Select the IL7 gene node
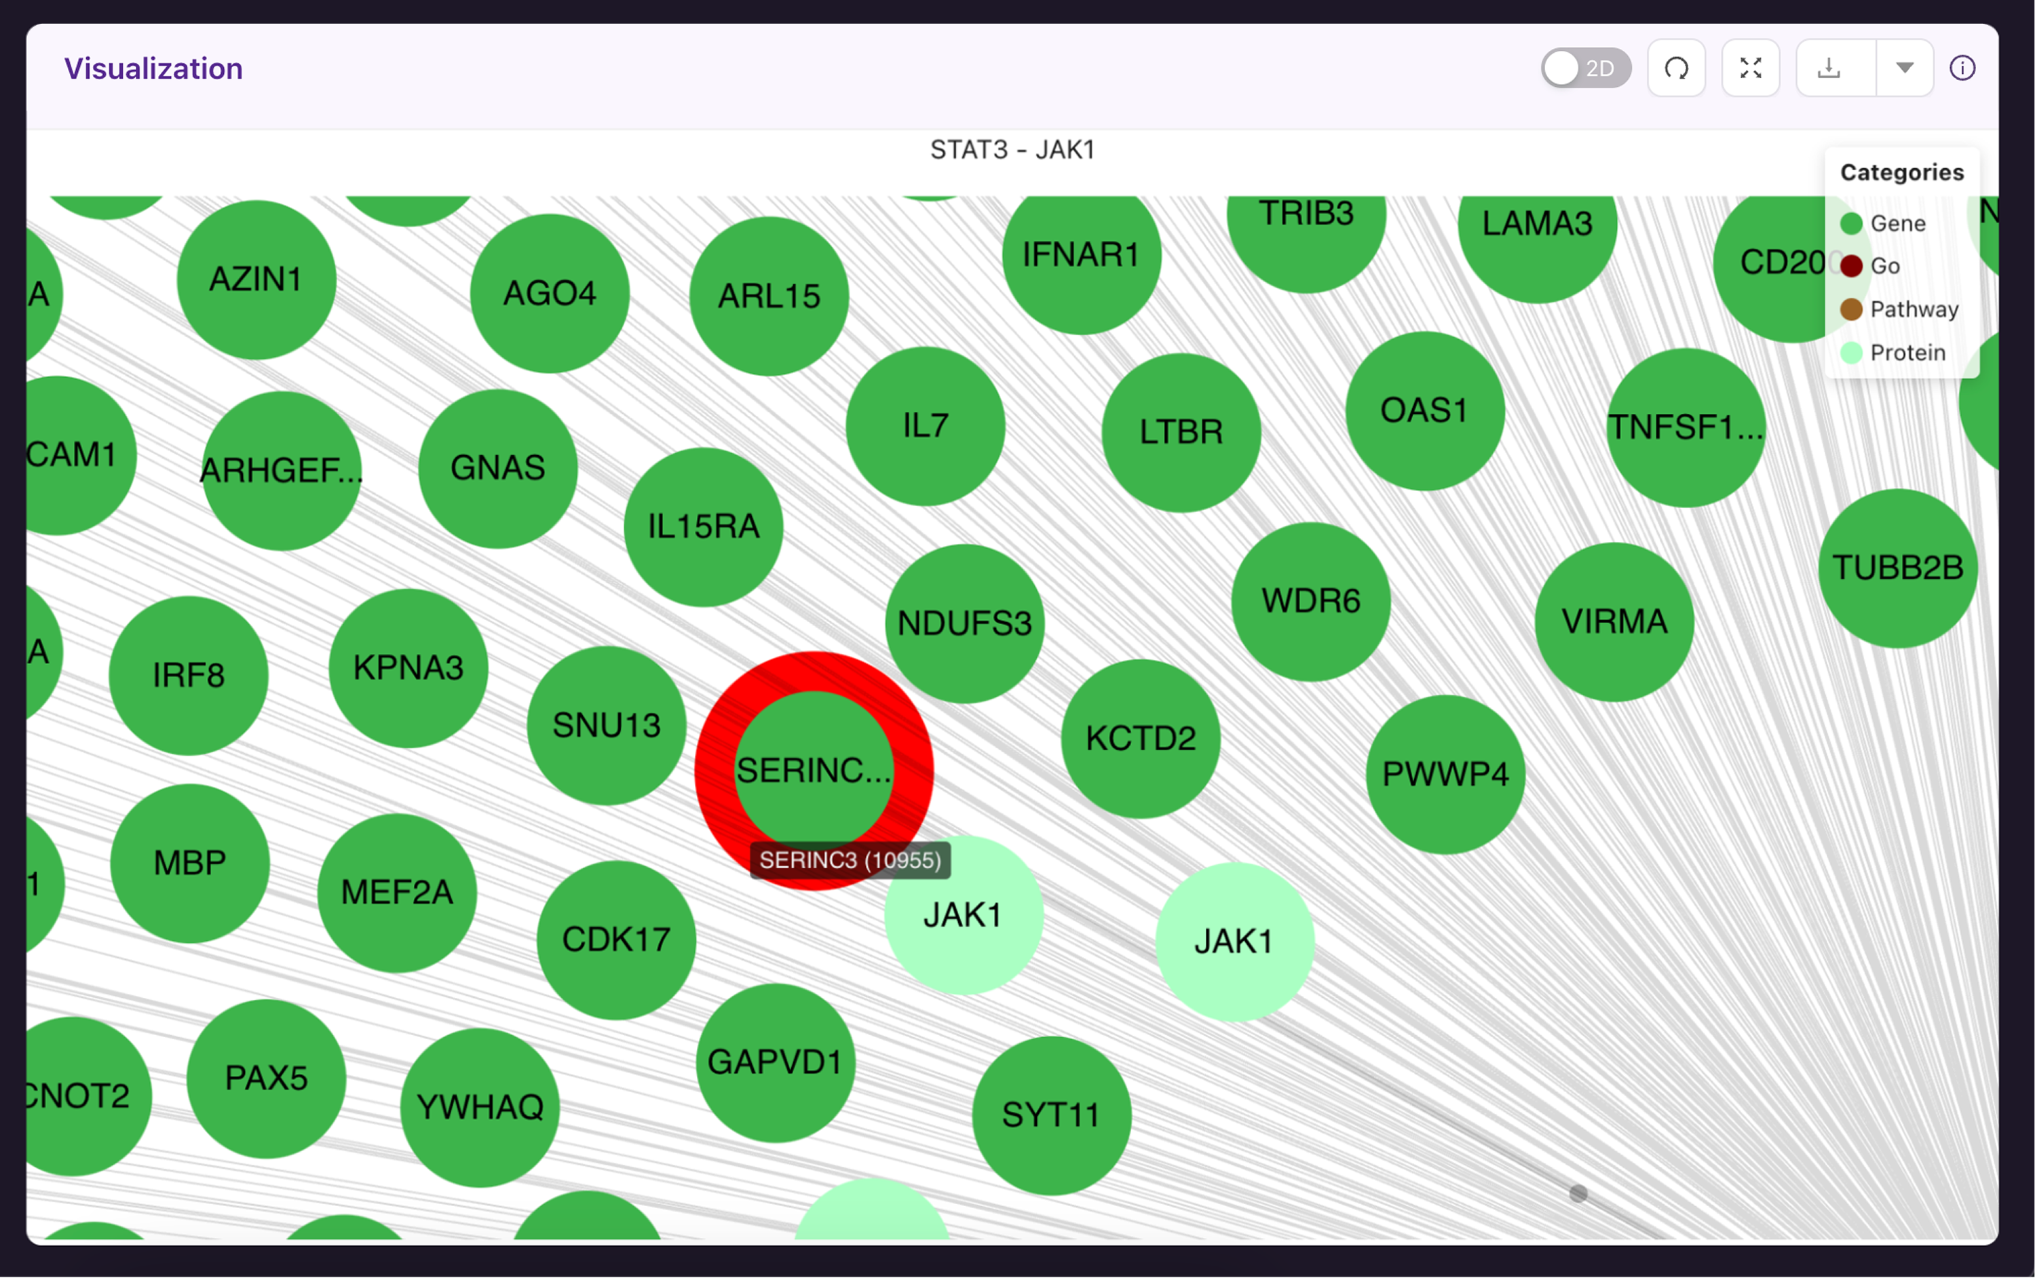2035x1278 pixels. [926, 427]
